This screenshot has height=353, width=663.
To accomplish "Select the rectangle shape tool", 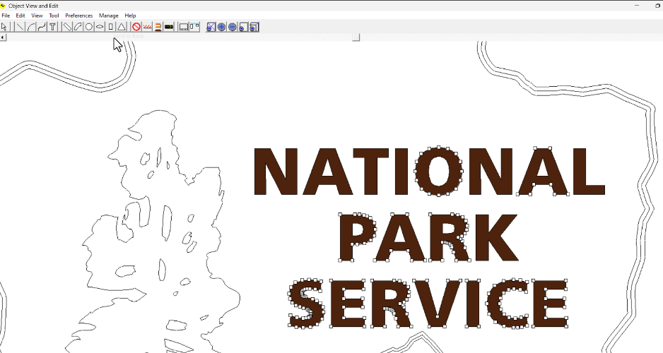I will tap(111, 27).
